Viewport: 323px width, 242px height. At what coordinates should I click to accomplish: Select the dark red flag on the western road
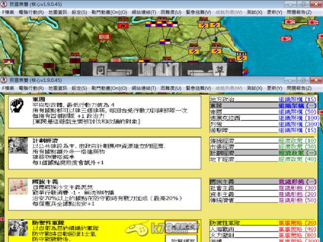[x=49, y=66]
